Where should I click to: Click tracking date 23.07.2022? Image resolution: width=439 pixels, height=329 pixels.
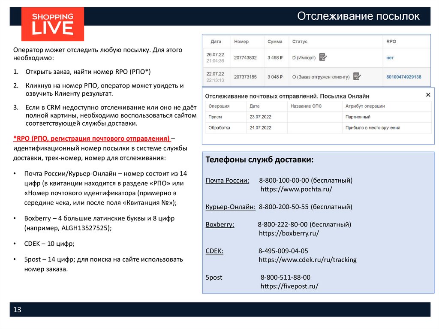coord(260,117)
